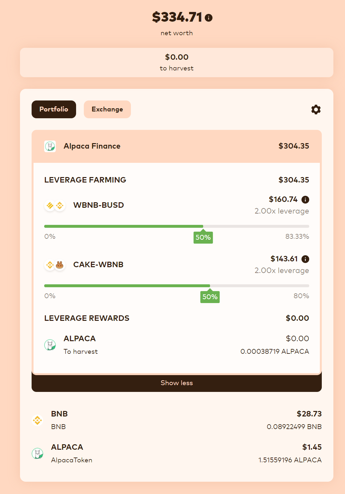The width and height of the screenshot is (345, 494).
Task: Click the ALPACA rewards token icon
Action: pos(50,345)
